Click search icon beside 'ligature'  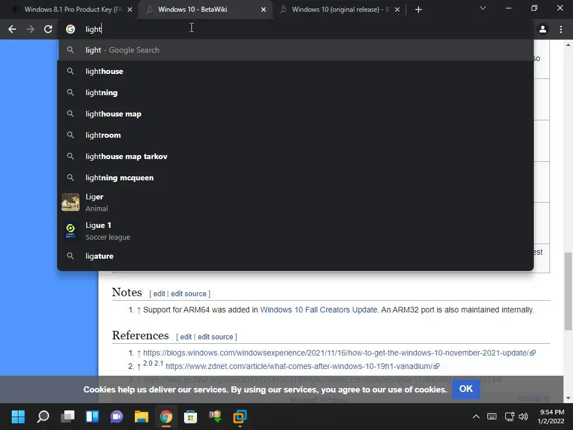pos(71,256)
